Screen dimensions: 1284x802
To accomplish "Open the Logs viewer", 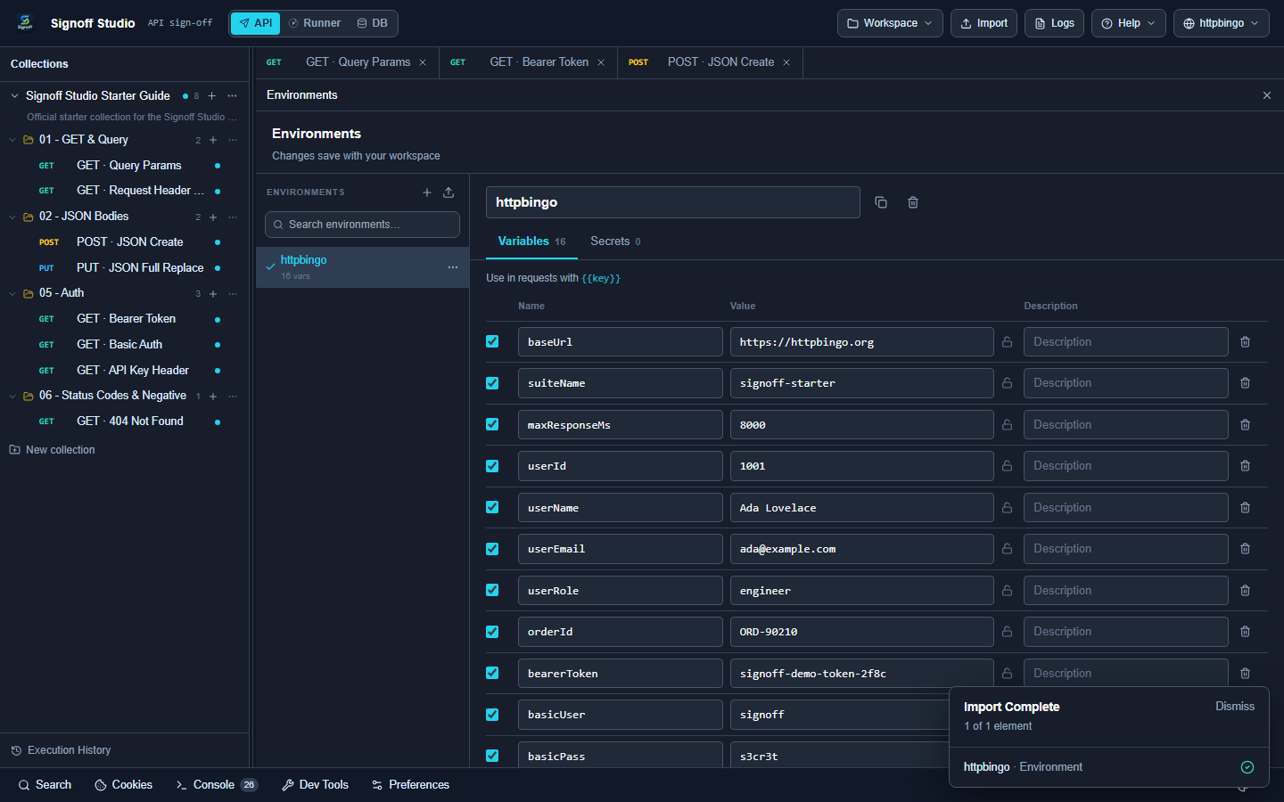I will 1055,23.
